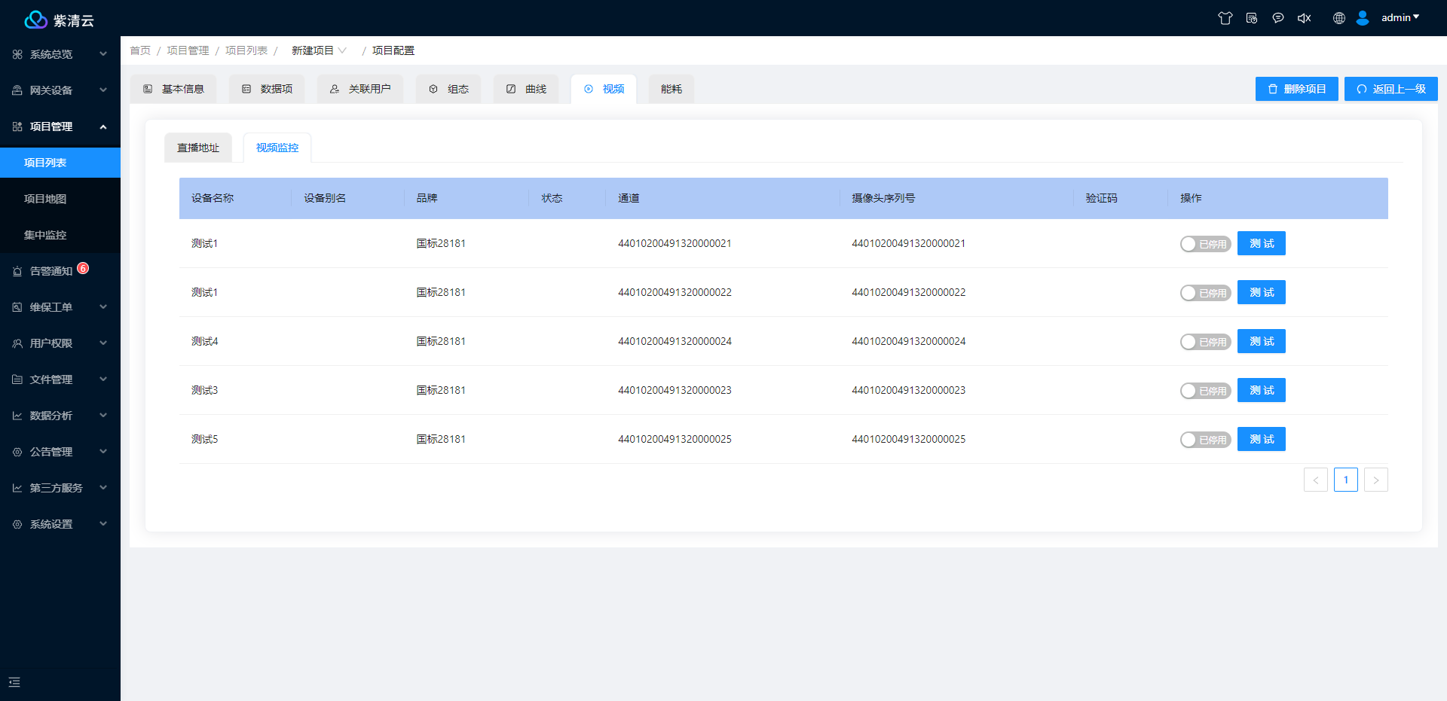The image size is (1447, 701).
Task: Click the 数据项 tab icon
Action: click(246, 89)
